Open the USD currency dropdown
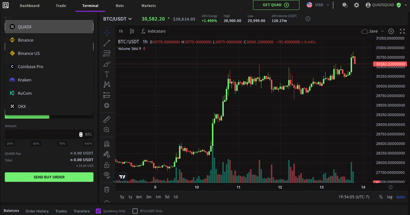Viewport: 410px width, 215px height. point(318,5)
